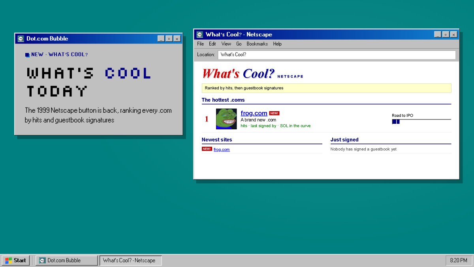Viewport: 474px width, 267px height.
Task: Open the Edit menu
Action: point(213,44)
